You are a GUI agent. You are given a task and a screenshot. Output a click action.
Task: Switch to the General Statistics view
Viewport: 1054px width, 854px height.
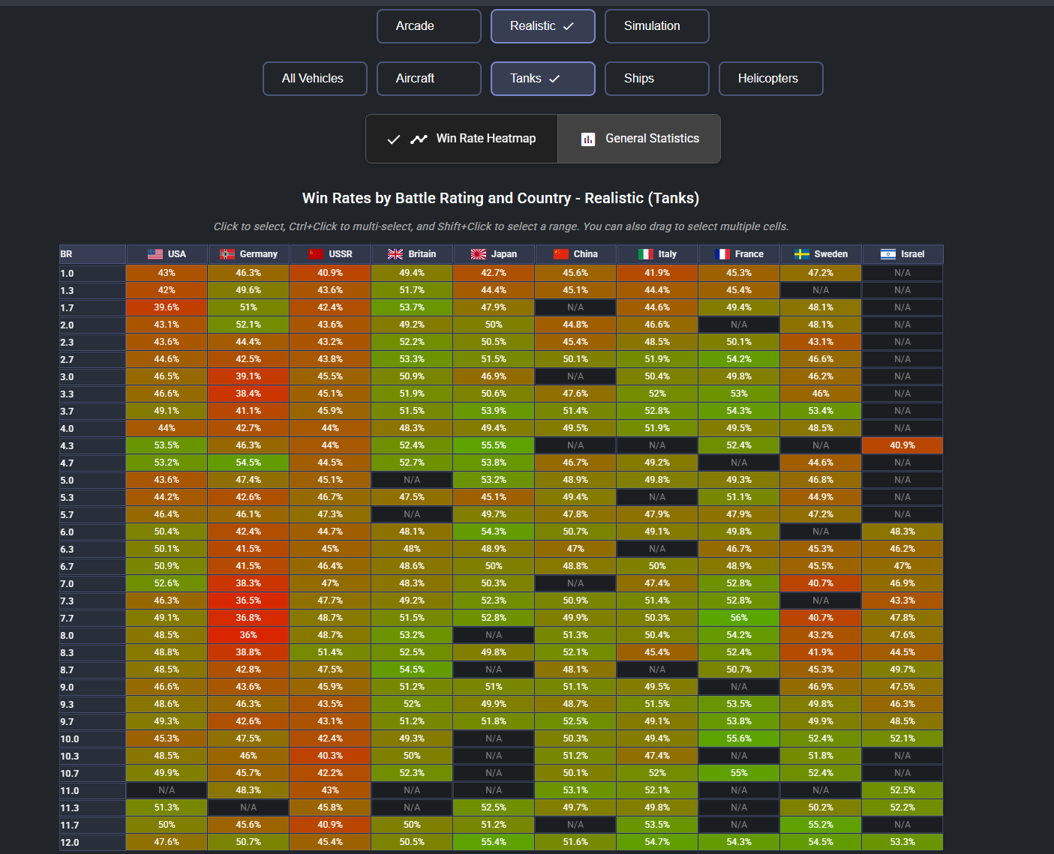[639, 139]
